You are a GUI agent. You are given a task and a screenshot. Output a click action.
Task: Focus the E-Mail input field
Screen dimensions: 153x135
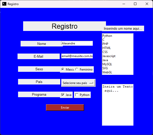click(x=77, y=56)
